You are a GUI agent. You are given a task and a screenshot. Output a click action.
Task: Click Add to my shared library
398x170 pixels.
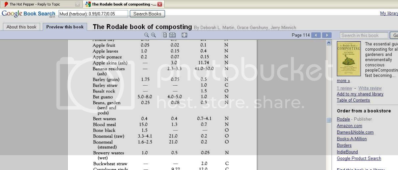pyautogui.click(x=360, y=94)
